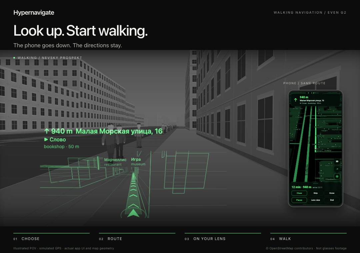Toggle the Places button on phone
360x253 pixels.
click(x=299, y=200)
